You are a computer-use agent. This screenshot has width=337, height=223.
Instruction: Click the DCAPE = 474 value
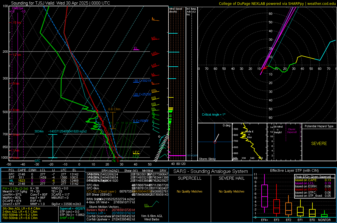[x=12, y=201]
